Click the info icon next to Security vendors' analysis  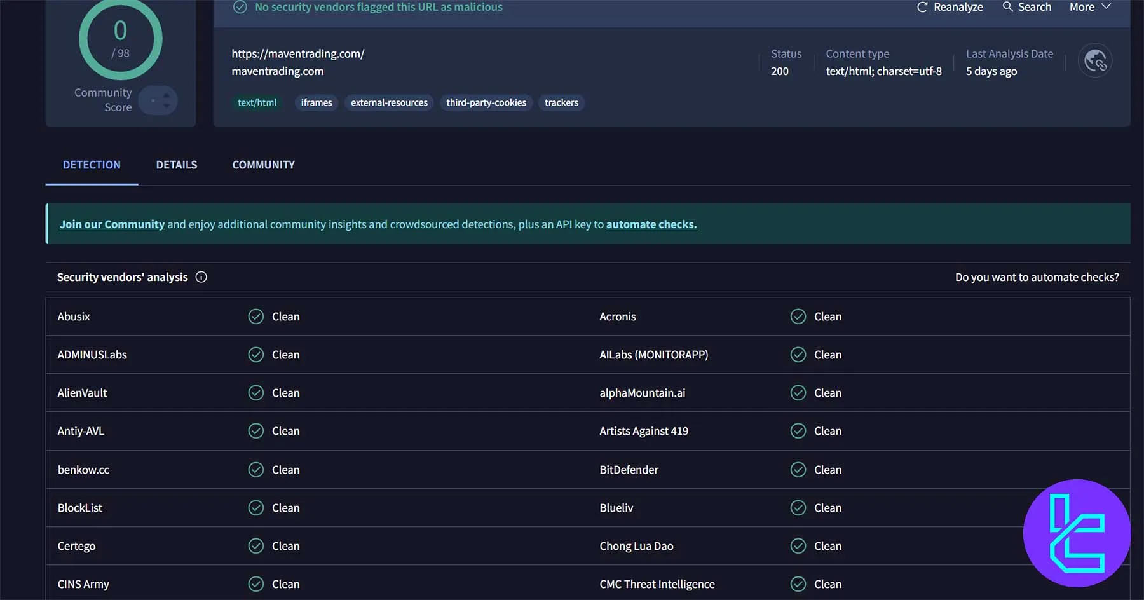[x=201, y=277]
